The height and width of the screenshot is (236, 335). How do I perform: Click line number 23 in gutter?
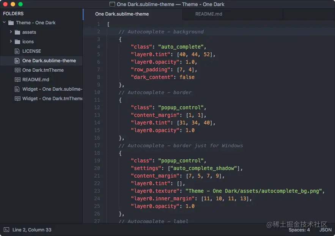coord(97,191)
